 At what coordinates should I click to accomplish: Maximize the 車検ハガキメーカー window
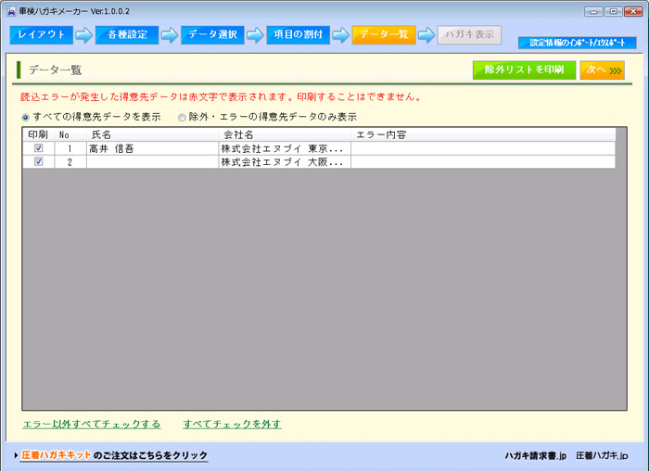(x=614, y=11)
